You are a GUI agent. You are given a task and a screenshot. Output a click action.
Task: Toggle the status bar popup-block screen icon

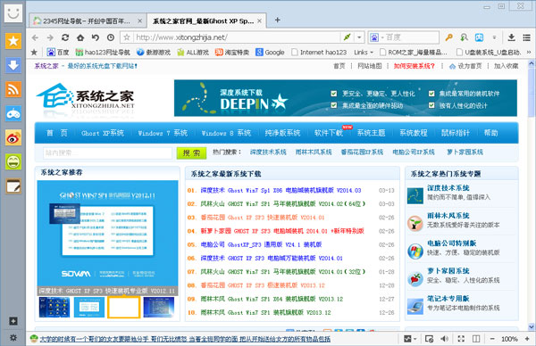(x=429, y=339)
